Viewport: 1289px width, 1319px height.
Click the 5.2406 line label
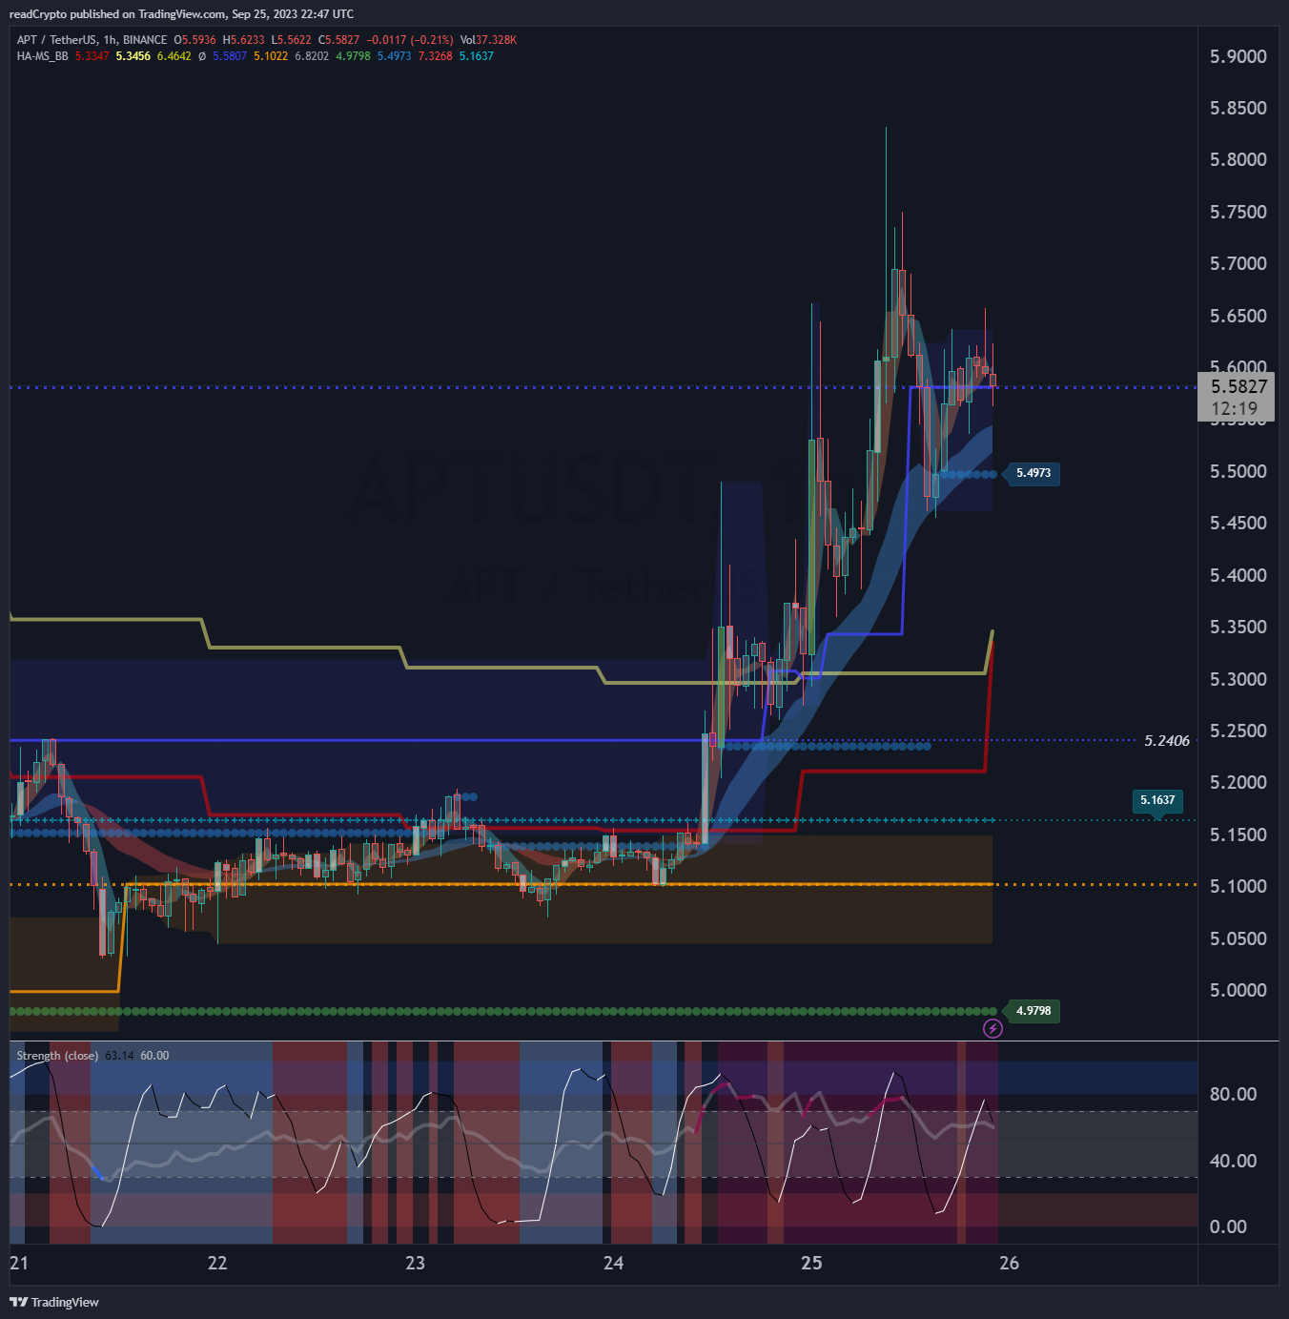(x=1167, y=741)
